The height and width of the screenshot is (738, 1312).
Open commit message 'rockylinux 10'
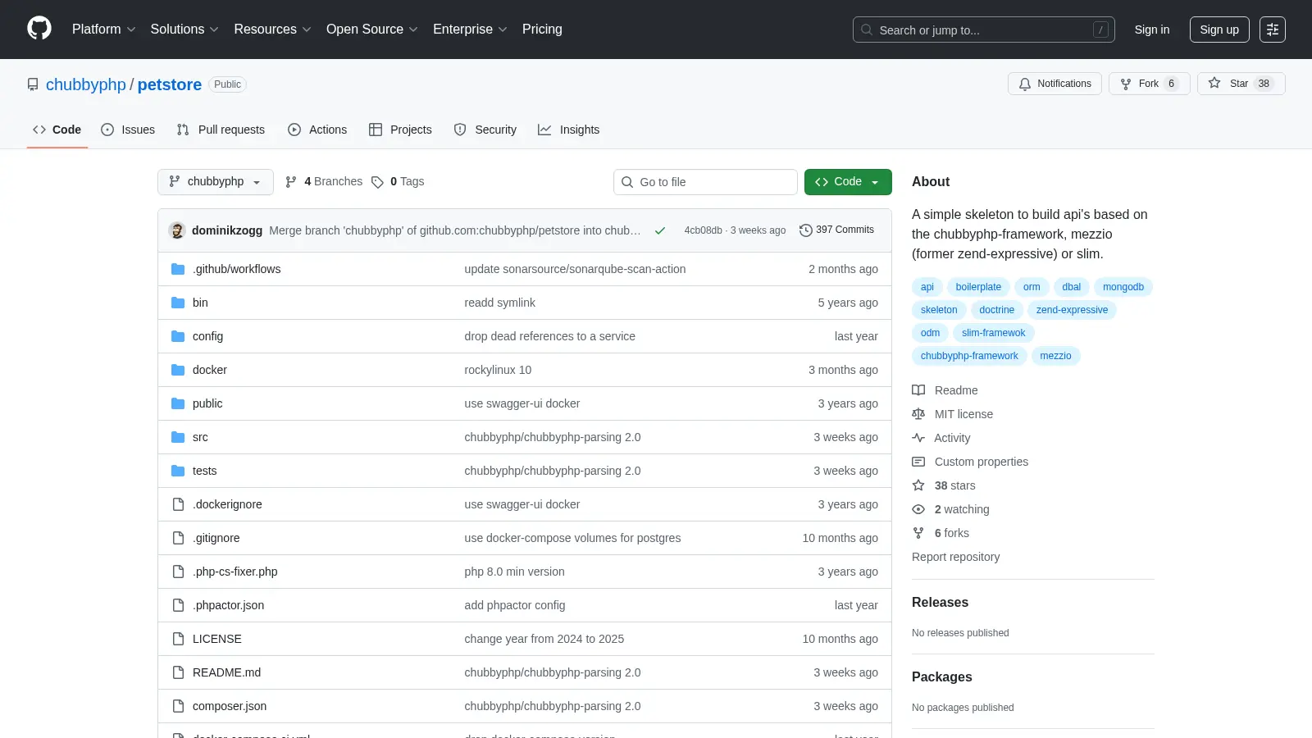(498, 370)
